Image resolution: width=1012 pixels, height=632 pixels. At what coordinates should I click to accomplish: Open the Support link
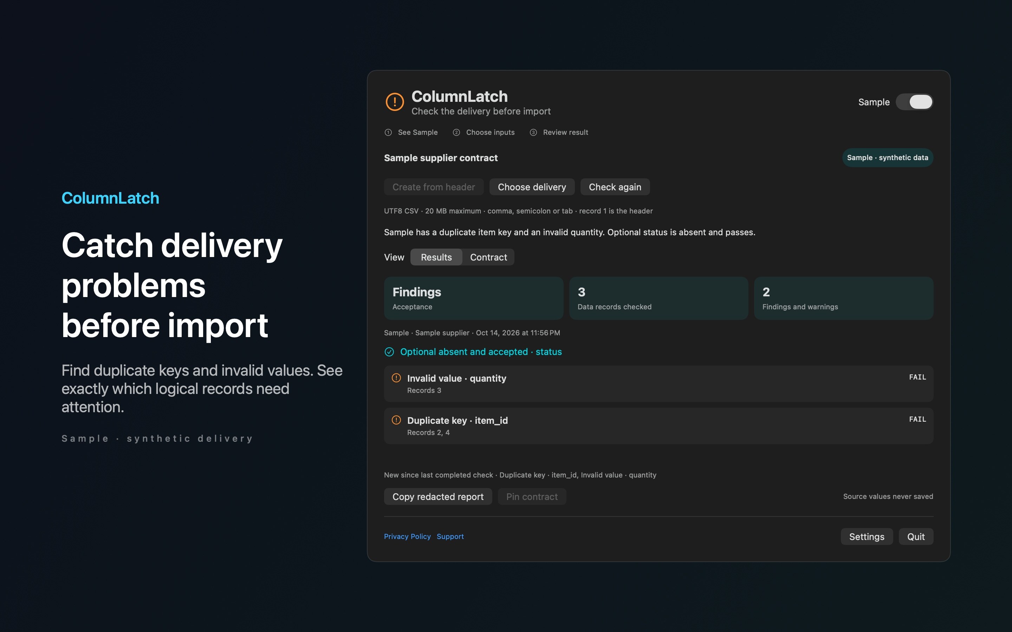coord(450,536)
